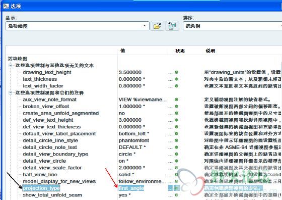Click the green status dot for create_area_unfold_segmented

[x=176, y=113]
